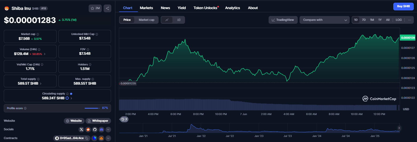Set chart range to 1M
417x142 pixels.
tap(372, 20)
